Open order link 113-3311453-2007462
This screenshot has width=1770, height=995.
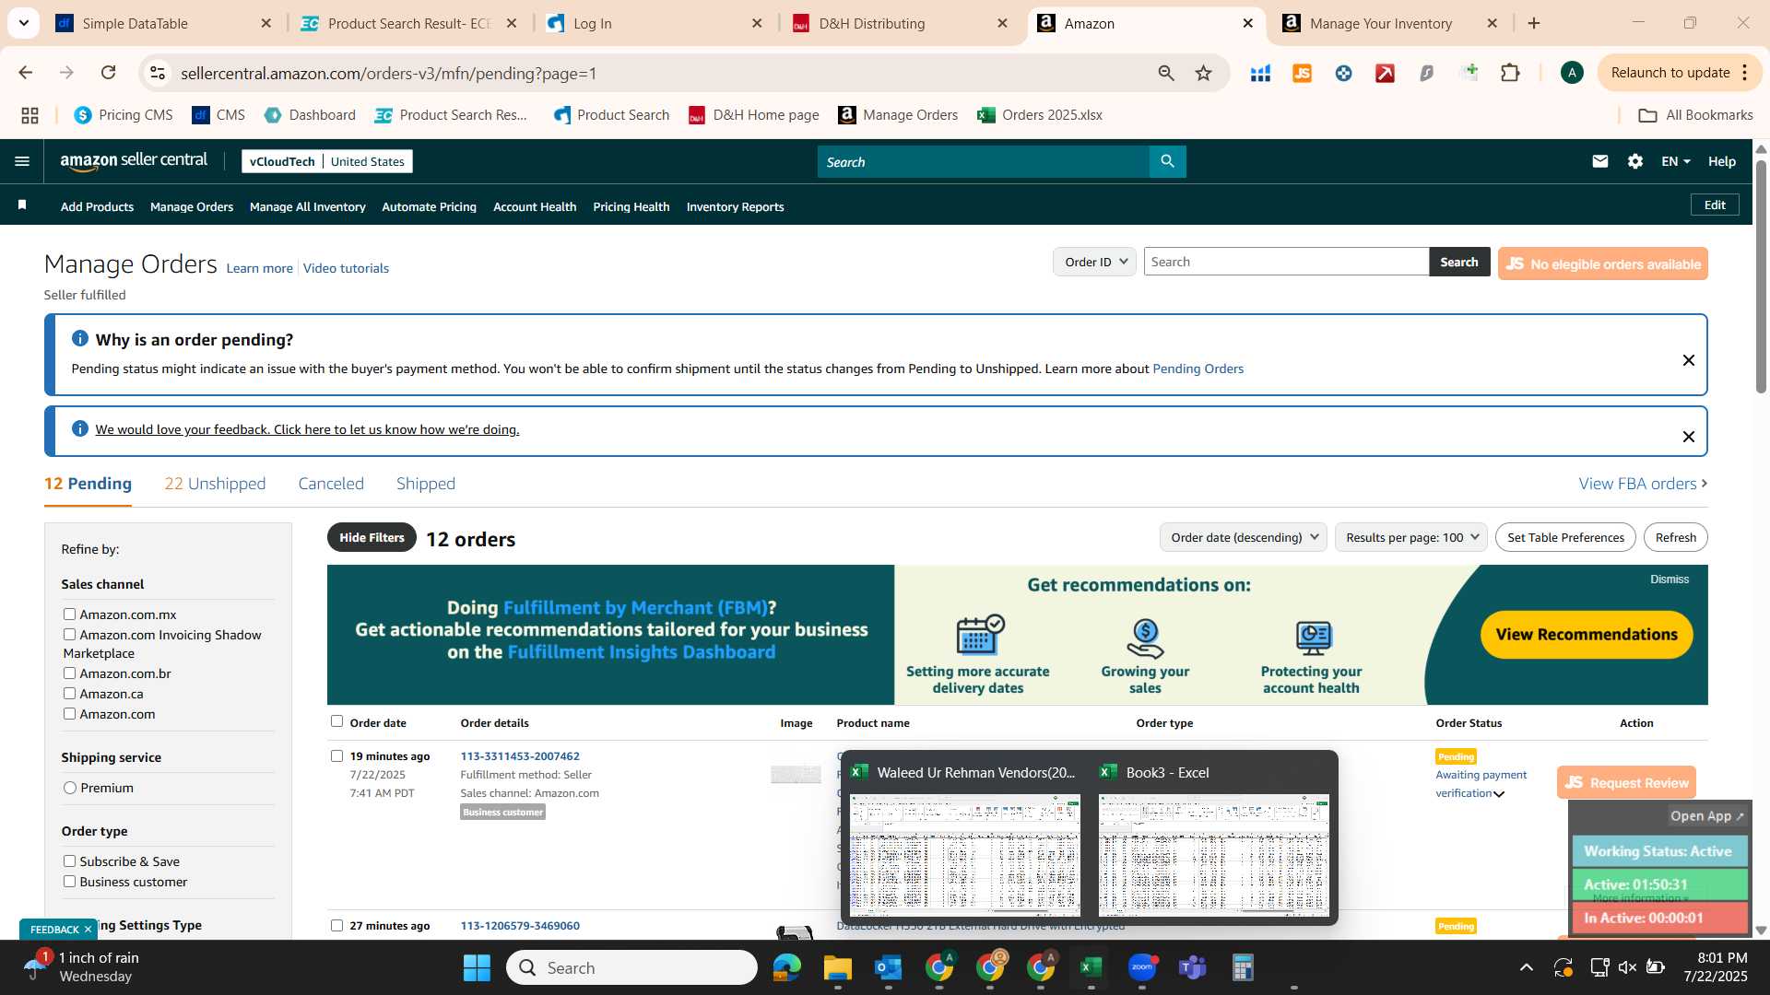point(520,756)
